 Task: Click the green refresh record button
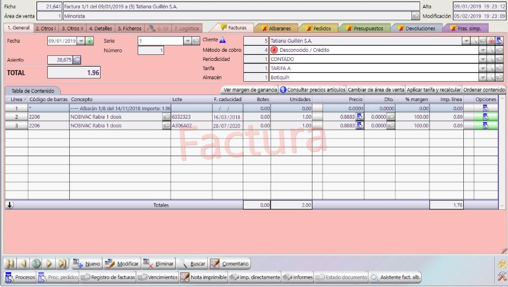click(36, 264)
